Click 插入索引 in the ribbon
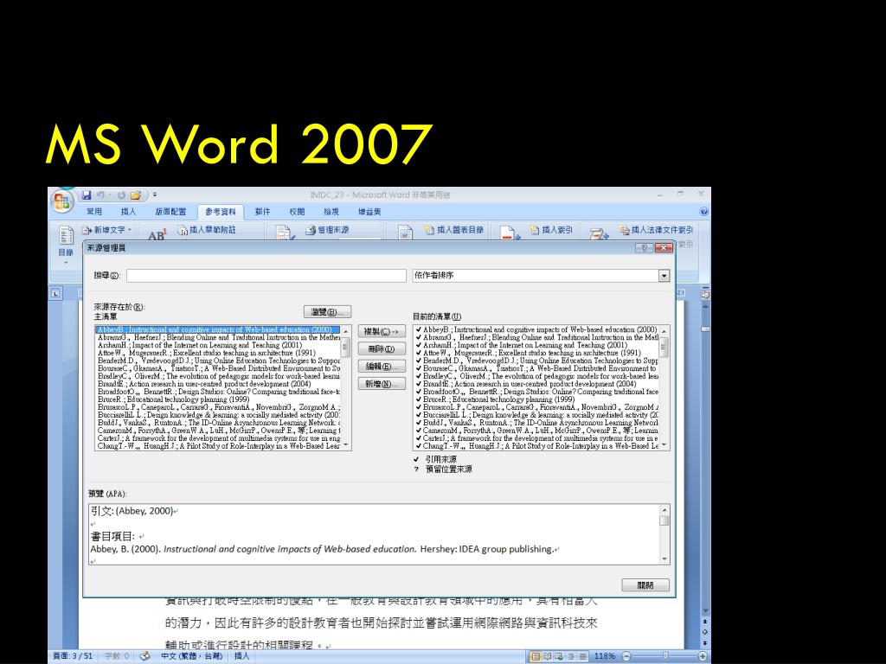 coord(551,230)
